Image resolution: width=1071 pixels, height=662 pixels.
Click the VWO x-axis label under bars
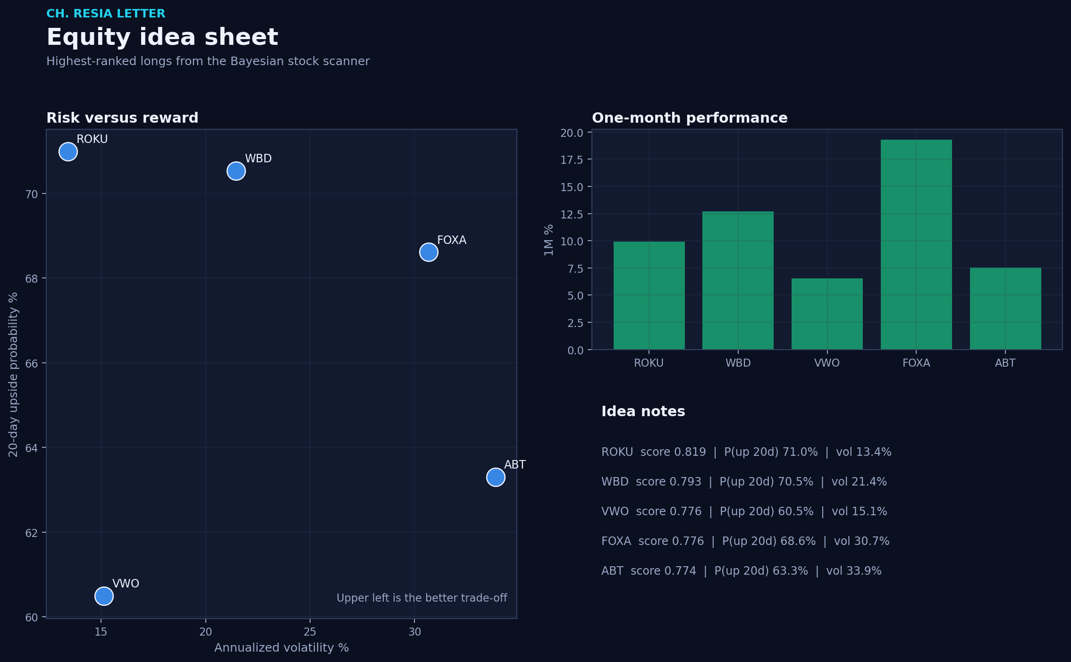(827, 363)
